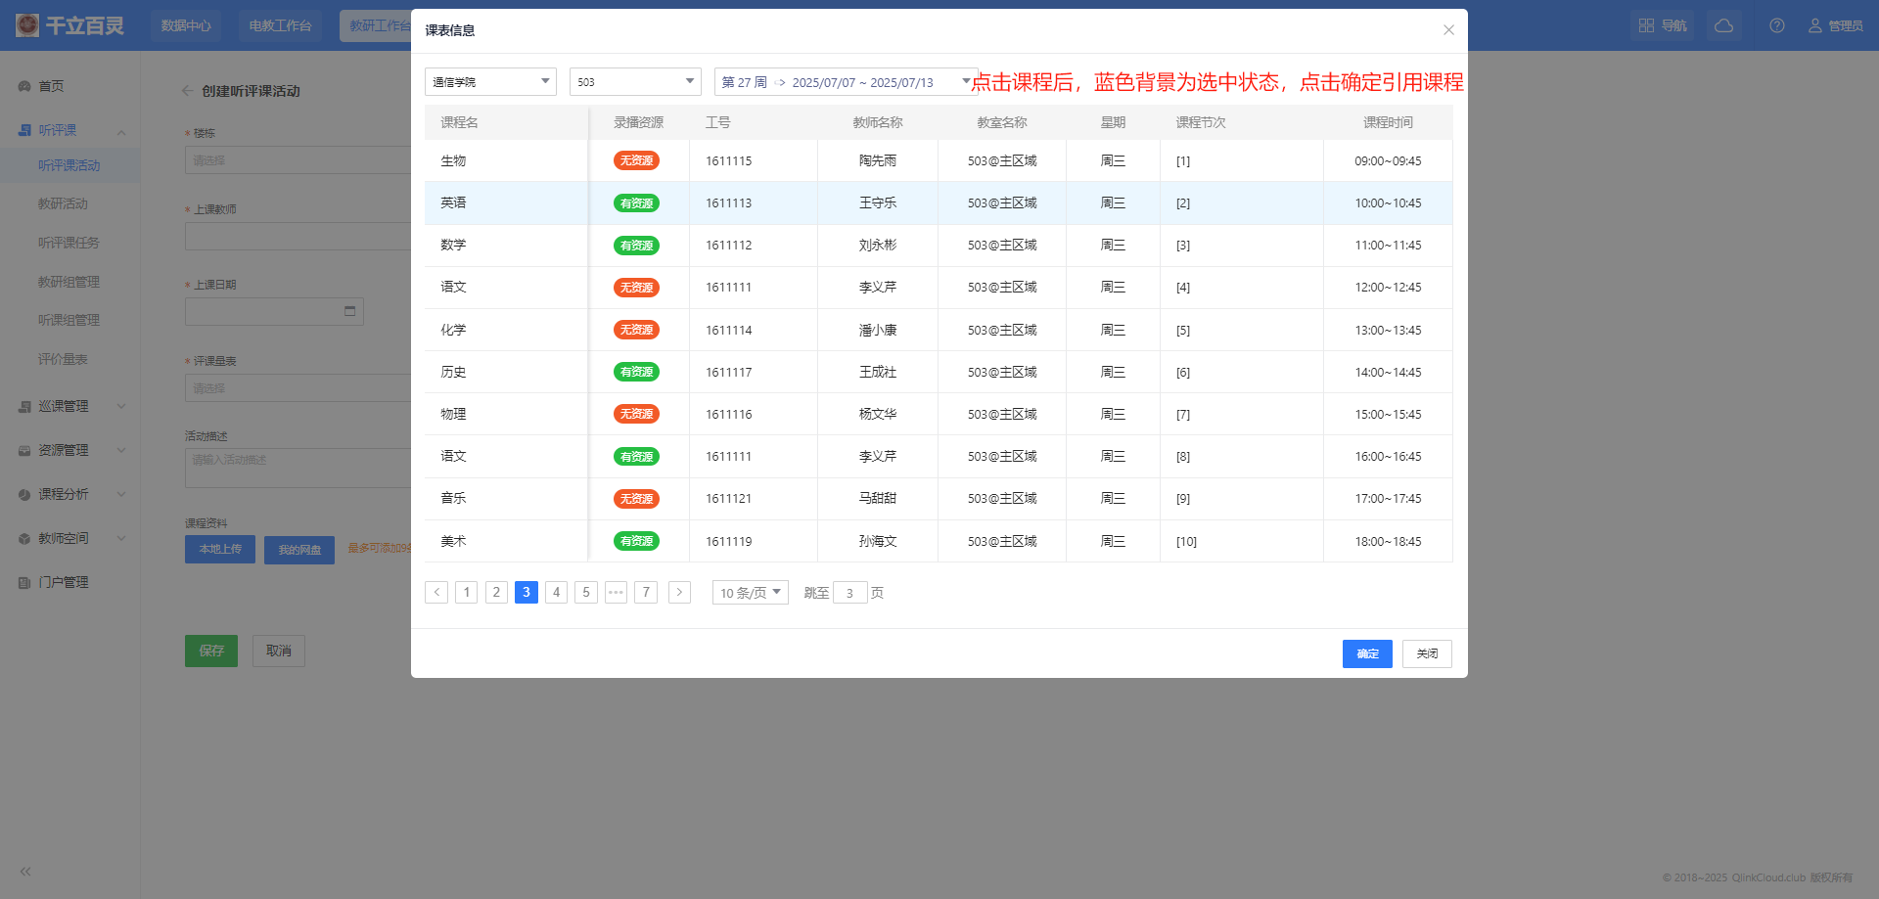Select the 历史 course row
Image resolution: width=1879 pixels, height=899 pixels.
(x=453, y=372)
